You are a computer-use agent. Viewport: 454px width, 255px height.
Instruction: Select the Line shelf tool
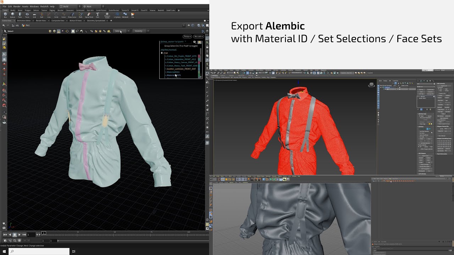point(49,15)
